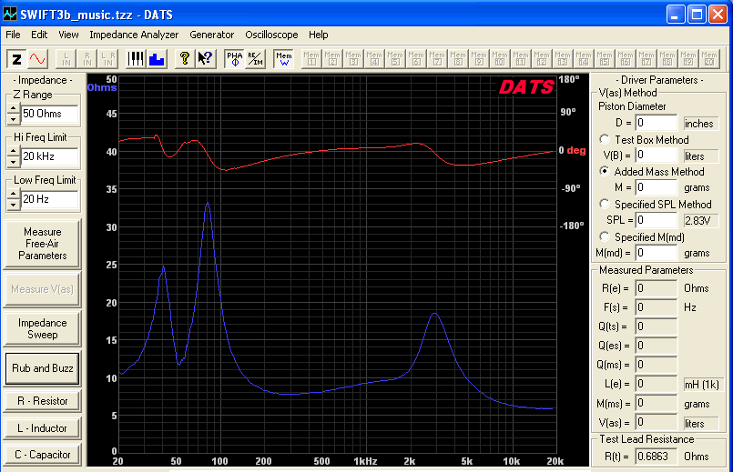Open help with the yellow question mark
The width and height of the screenshot is (733, 472).
click(185, 59)
